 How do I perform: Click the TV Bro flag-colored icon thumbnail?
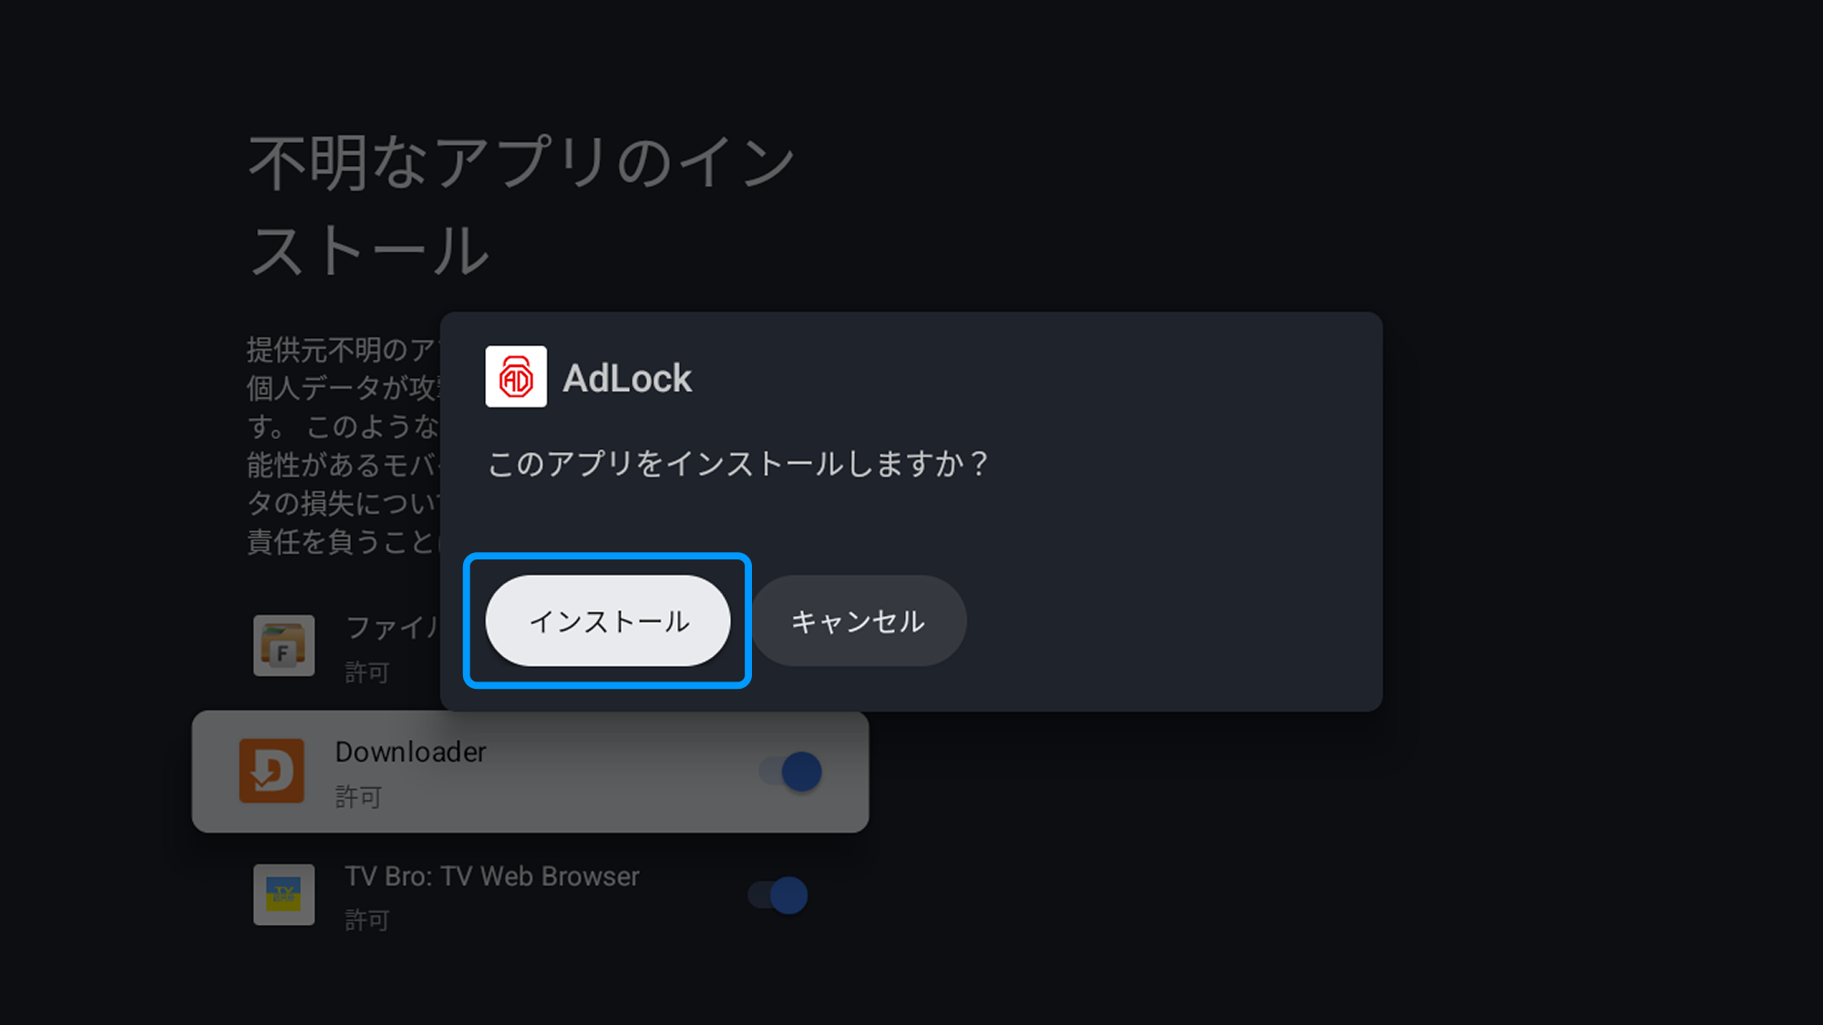[283, 895]
